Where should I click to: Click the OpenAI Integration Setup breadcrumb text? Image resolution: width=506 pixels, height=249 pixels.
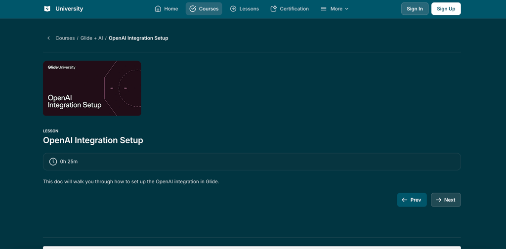(x=138, y=38)
